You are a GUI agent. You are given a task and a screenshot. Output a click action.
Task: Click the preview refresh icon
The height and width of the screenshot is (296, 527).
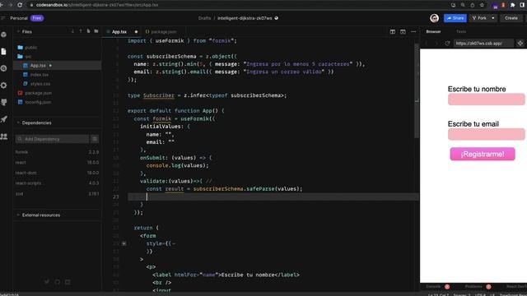(447, 44)
